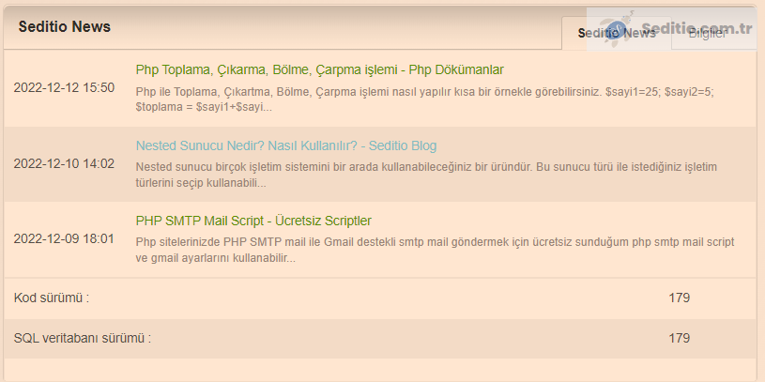Select the SQL veritabanı sürümü label

click(83, 338)
